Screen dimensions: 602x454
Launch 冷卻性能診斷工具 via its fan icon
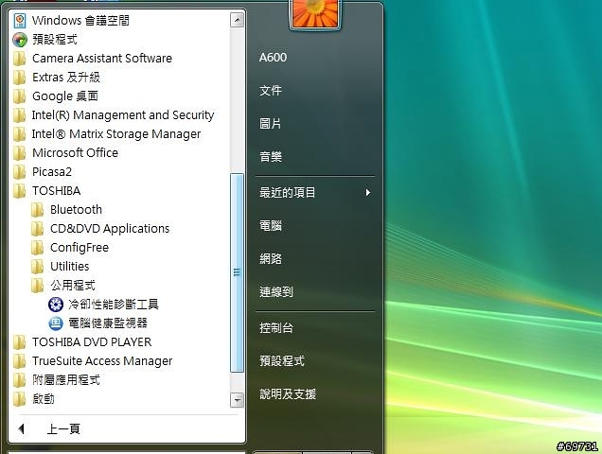[x=56, y=305]
